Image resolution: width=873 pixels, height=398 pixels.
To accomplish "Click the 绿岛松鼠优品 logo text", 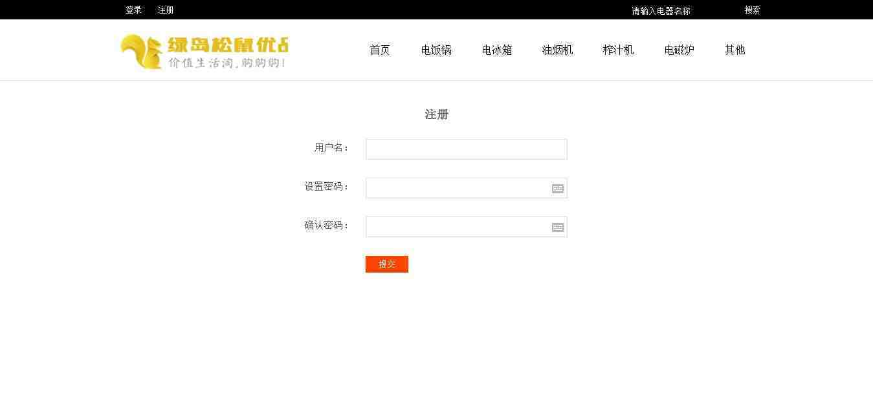I will [x=228, y=45].
